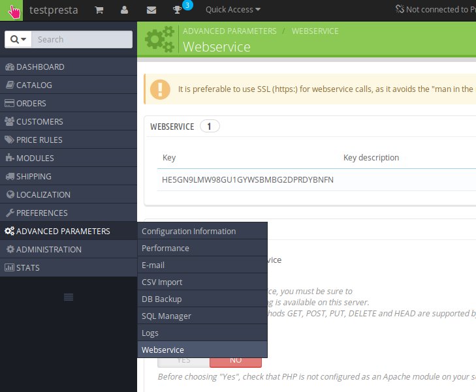
Task: Set Enable webservice toggle to YES
Action: point(183,359)
